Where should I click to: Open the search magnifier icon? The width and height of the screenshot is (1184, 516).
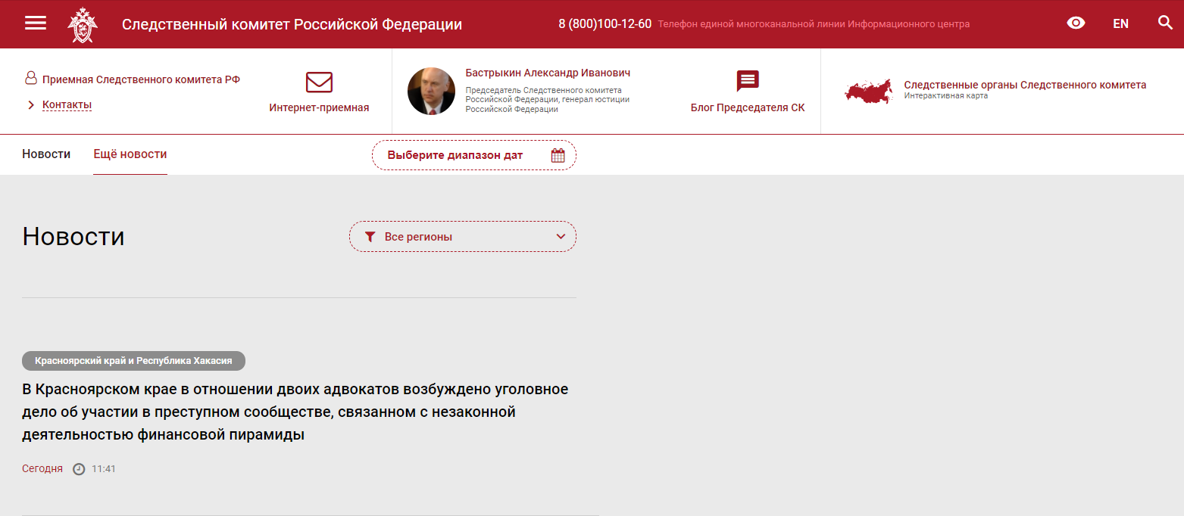(x=1165, y=23)
